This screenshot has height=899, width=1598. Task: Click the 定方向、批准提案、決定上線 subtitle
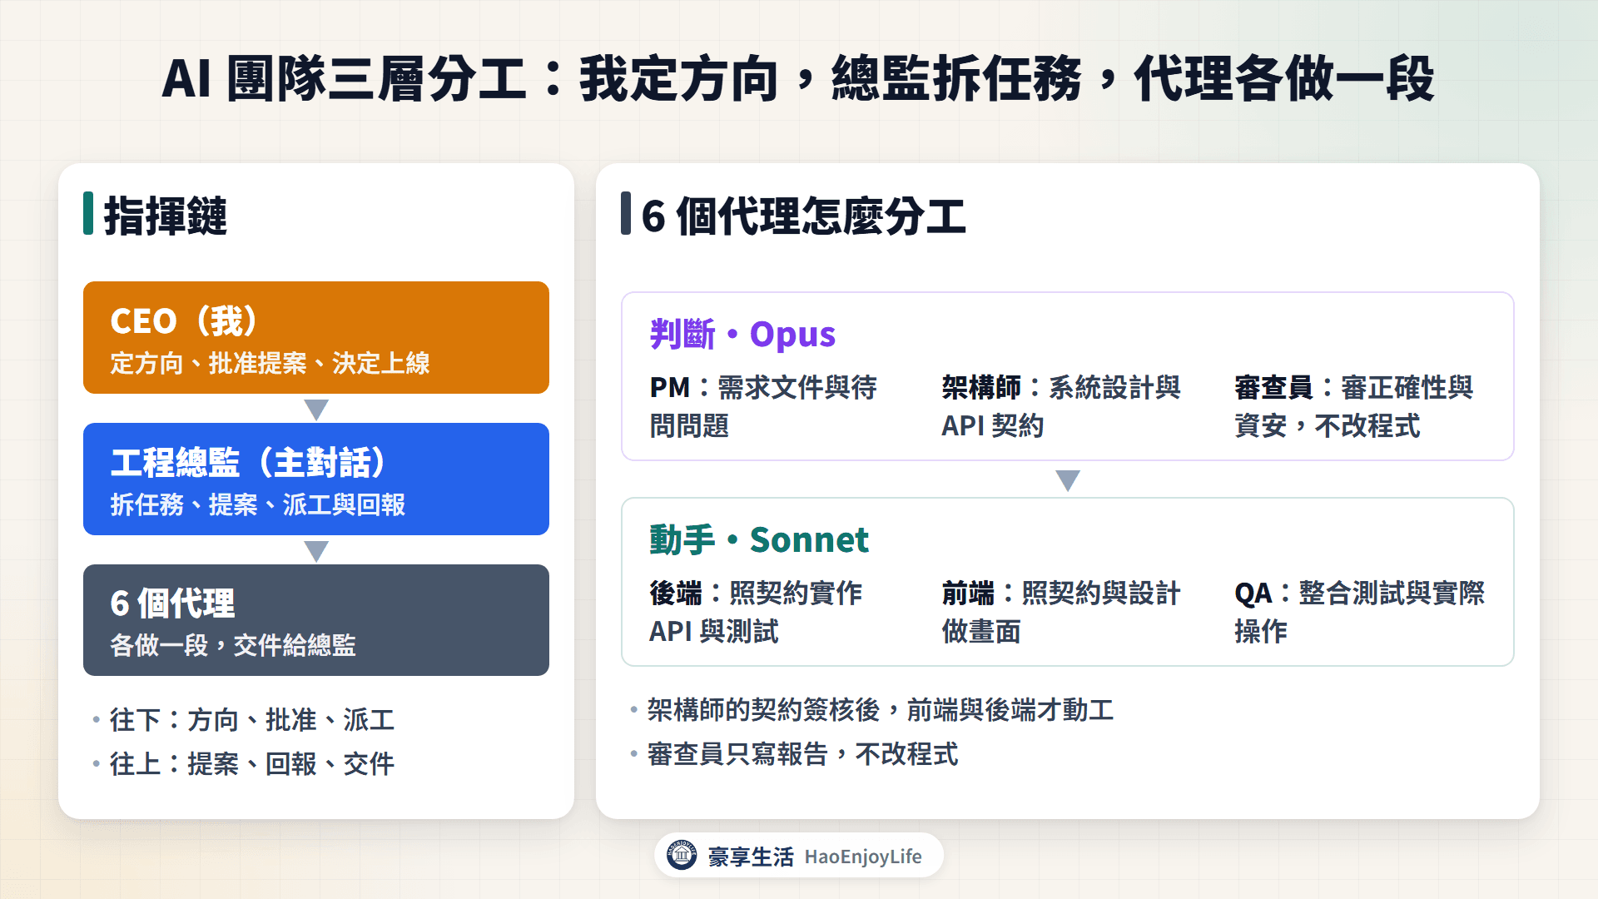270,363
